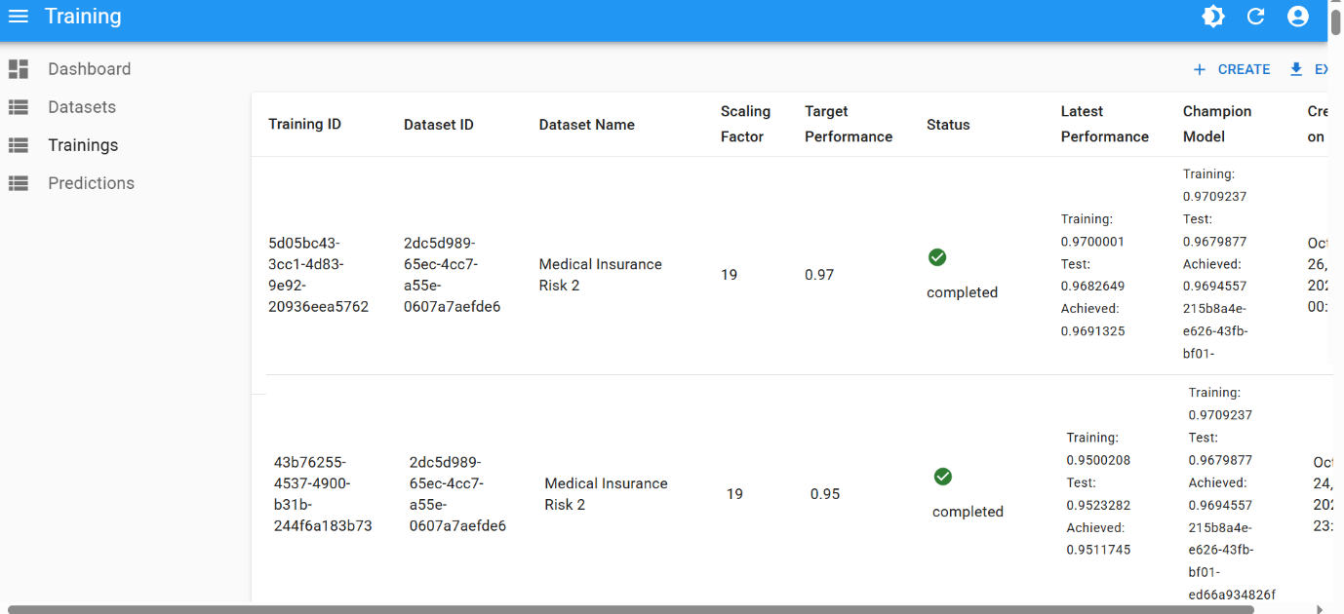The width and height of the screenshot is (1344, 614).
Task: Toggle the light/dark theme icon
Action: click(x=1213, y=17)
